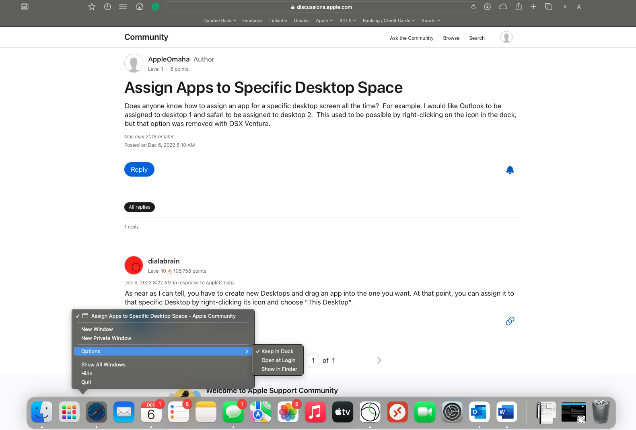Open the Messages app in the Dock
The height and width of the screenshot is (430, 636).
click(x=233, y=412)
